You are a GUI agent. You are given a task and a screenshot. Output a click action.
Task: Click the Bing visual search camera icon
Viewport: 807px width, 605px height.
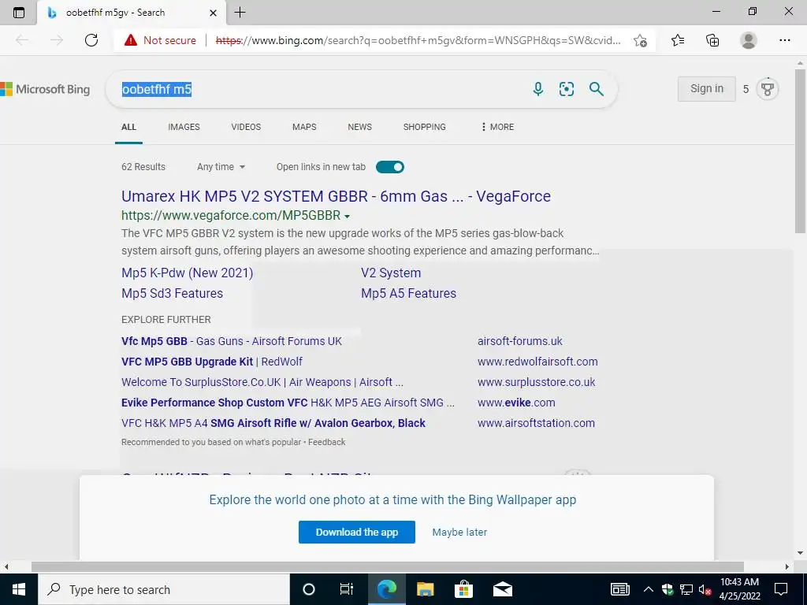click(566, 89)
